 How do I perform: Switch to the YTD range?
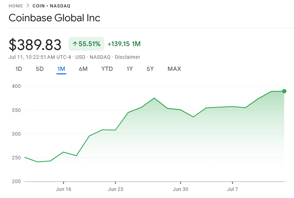point(107,69)
